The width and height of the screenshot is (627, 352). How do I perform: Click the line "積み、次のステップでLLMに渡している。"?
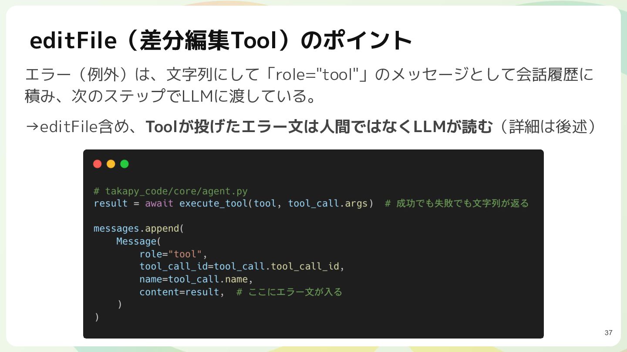170,96
